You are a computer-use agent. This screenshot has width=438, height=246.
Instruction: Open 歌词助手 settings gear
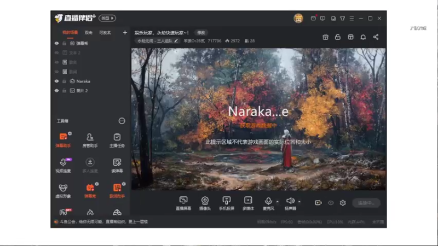click(x=124, y=184)
